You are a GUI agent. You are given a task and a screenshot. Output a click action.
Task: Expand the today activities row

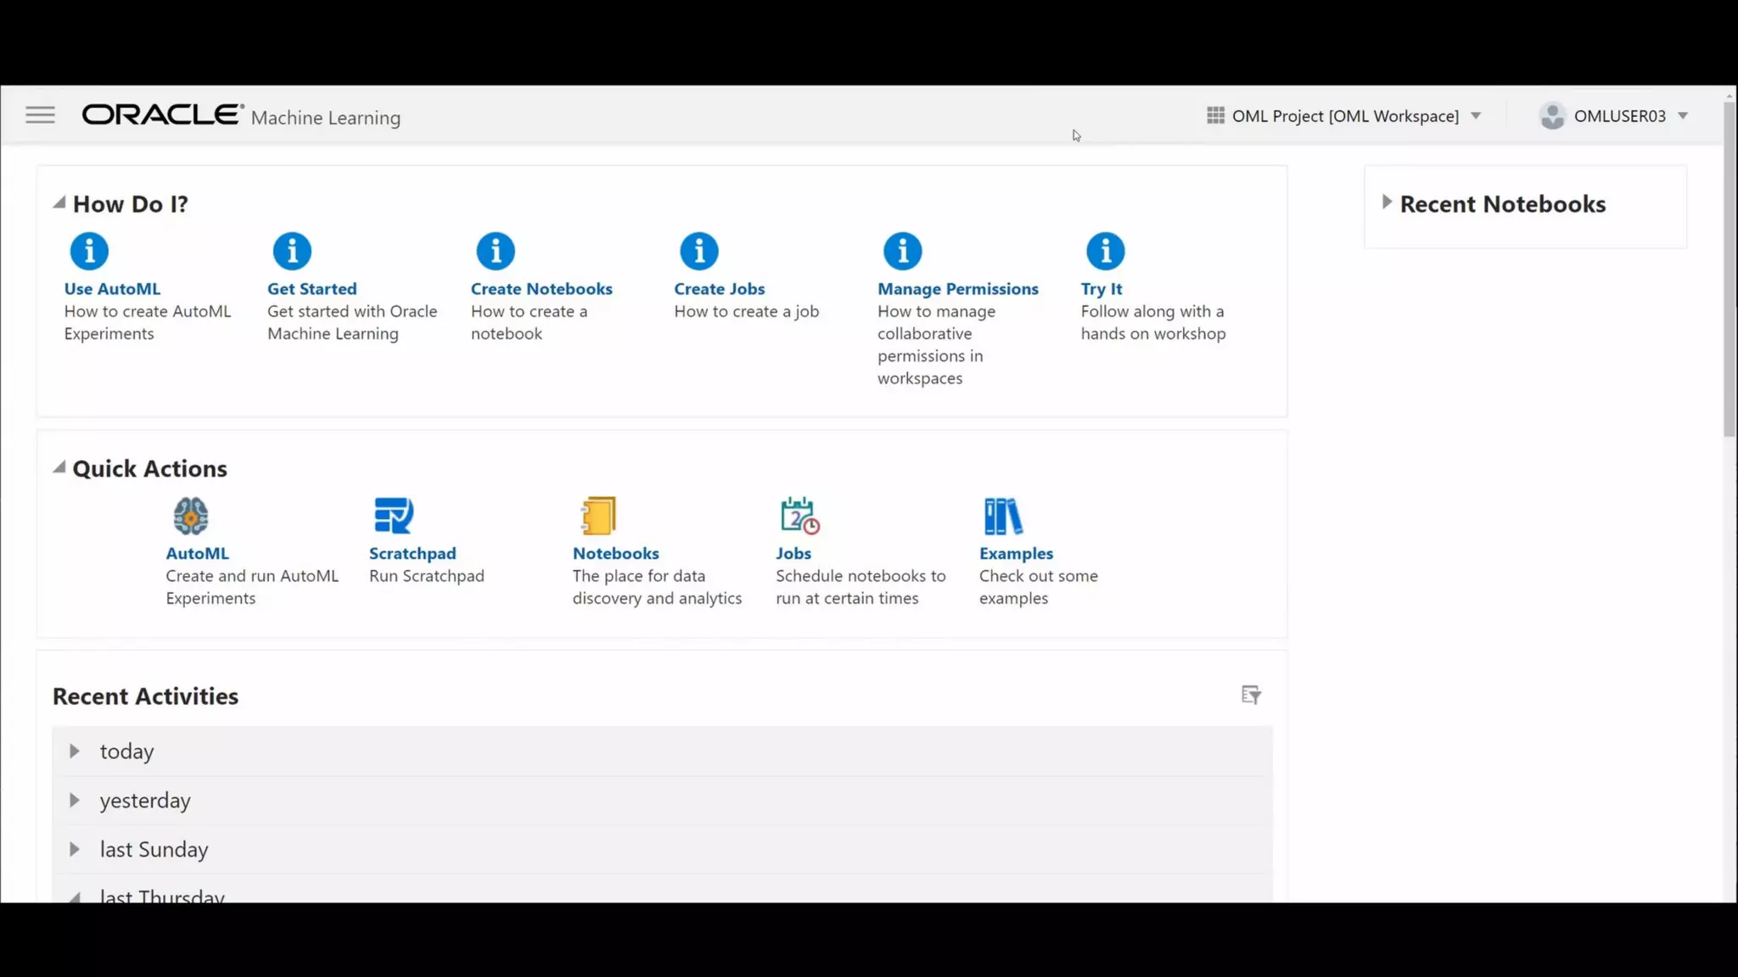pyautogui.click(x=75, y=751)
